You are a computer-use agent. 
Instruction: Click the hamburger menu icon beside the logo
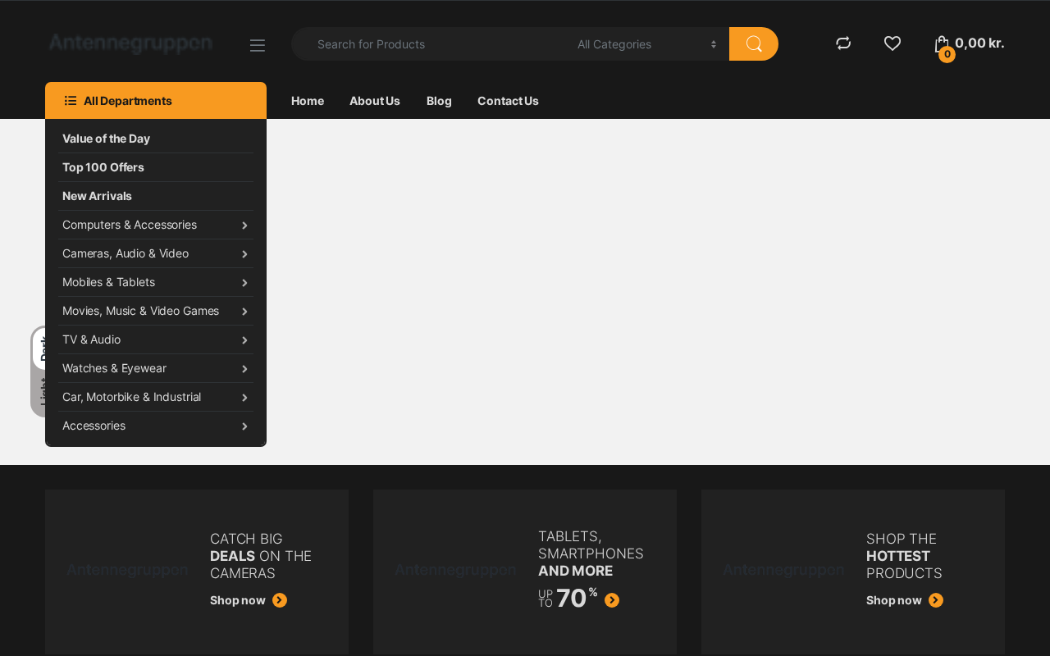point(258,45)
